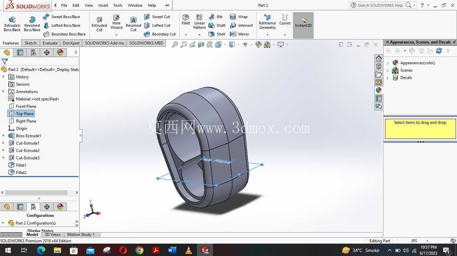This screenshot has height=256, width=457.
Task: Switch to the Evaluate tab
Action: coord(50,43)
